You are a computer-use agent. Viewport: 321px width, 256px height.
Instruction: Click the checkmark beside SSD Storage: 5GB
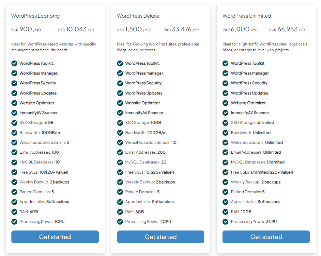coord(14,123)
